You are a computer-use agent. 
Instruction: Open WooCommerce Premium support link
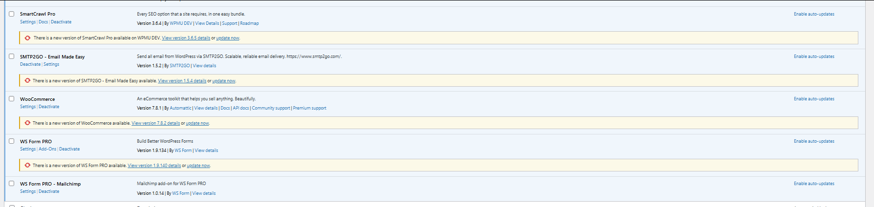tap(310, 108)
